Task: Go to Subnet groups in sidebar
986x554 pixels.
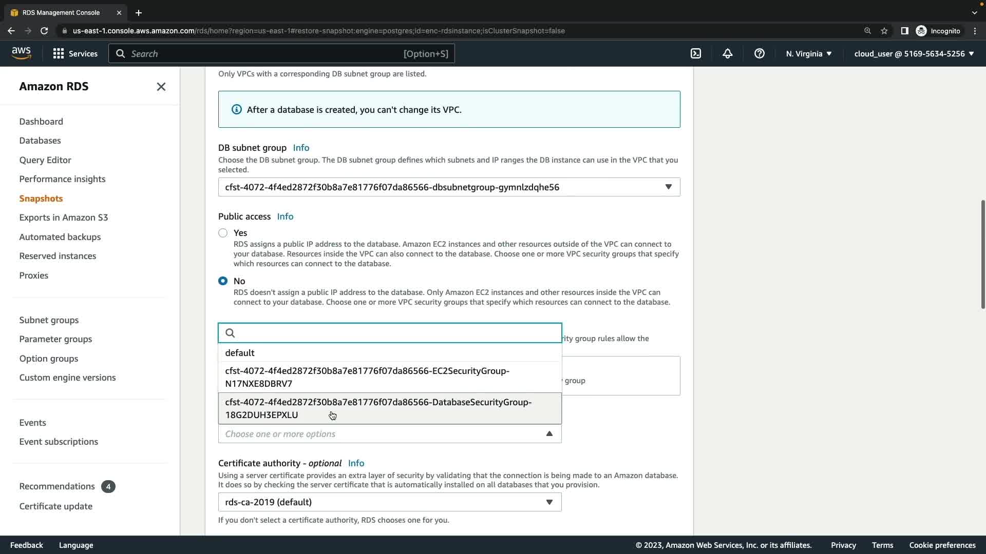Action: pos(49,320)
